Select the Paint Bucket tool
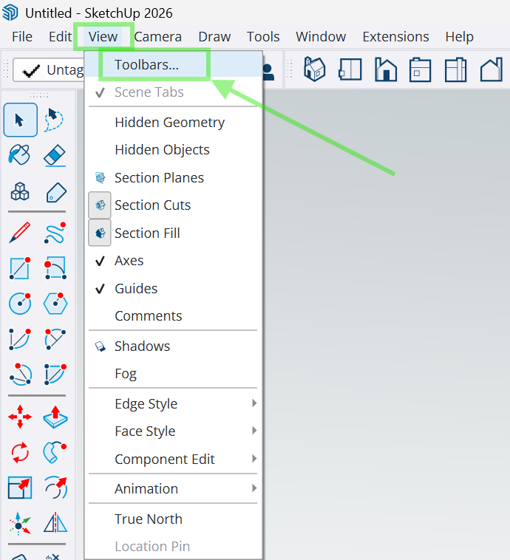510x560 pixels. (20, 154)
